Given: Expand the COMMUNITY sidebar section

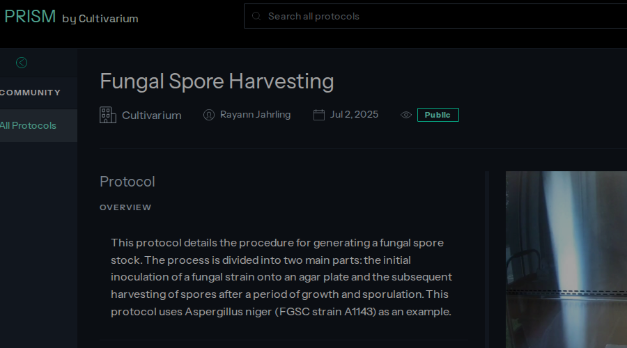Looking at the screenshot, I should click(30, 93).
